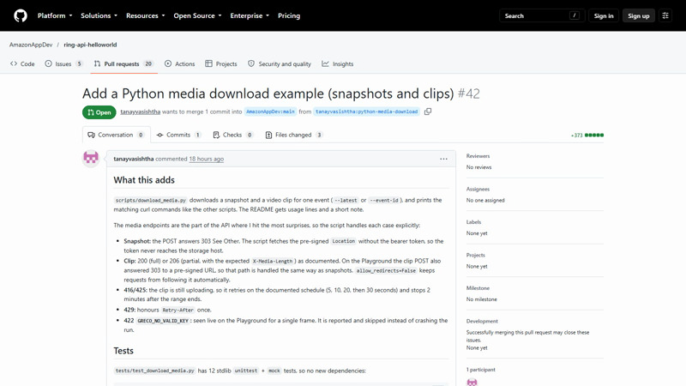
Task: Open the Insights tab
Action: pos(338,63)
